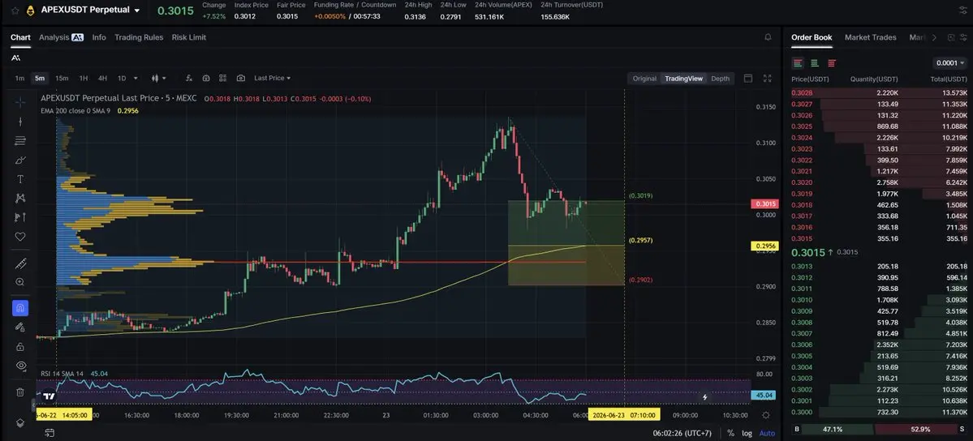Switch chart to Original view

tap(644, 78)
